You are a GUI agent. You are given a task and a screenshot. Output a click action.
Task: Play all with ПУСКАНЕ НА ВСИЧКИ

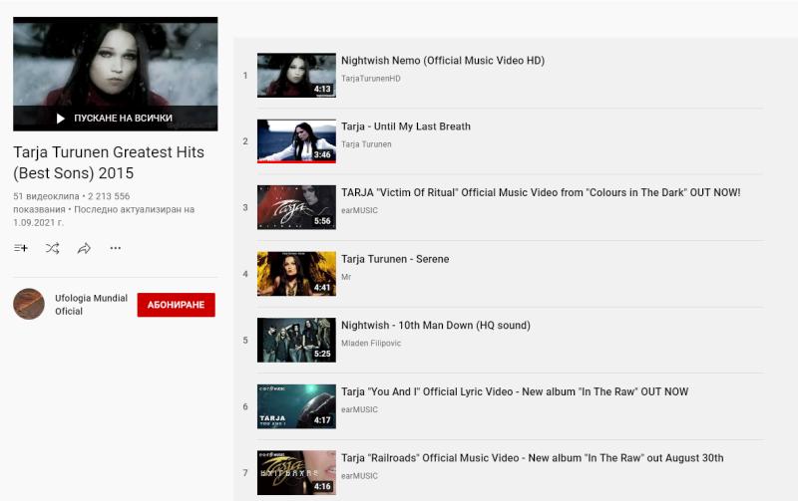click(116, 118)
